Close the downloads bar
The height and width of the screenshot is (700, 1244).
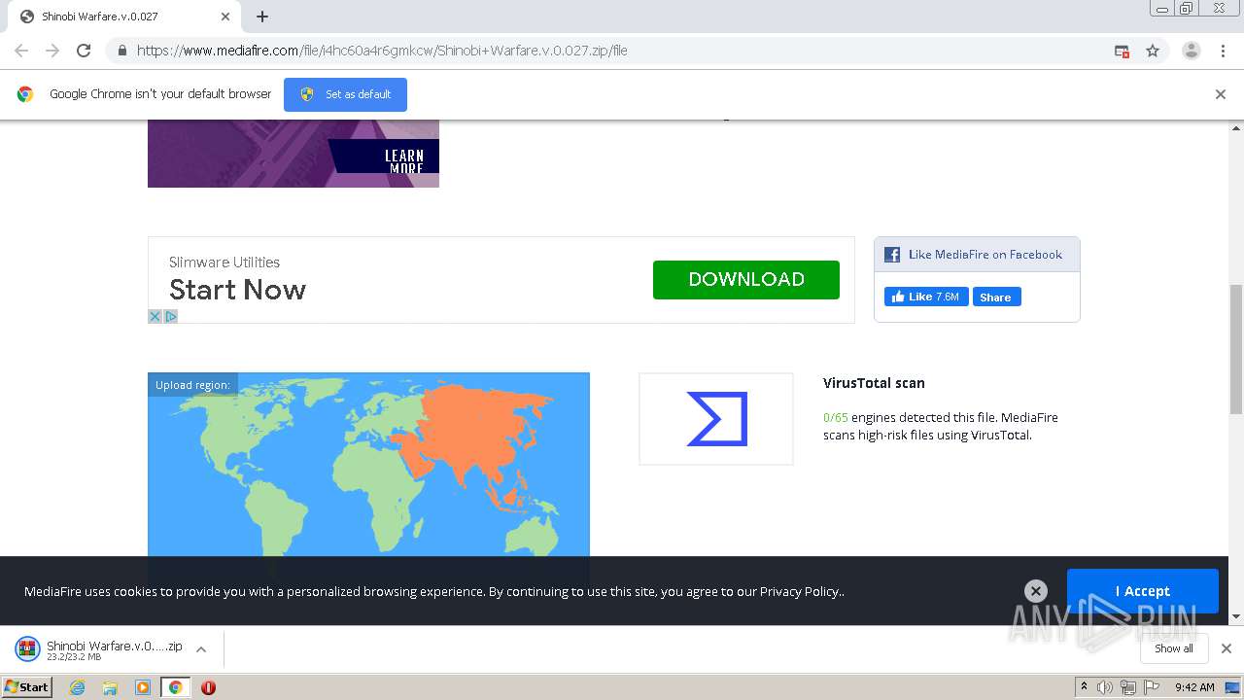[1227, 648]
